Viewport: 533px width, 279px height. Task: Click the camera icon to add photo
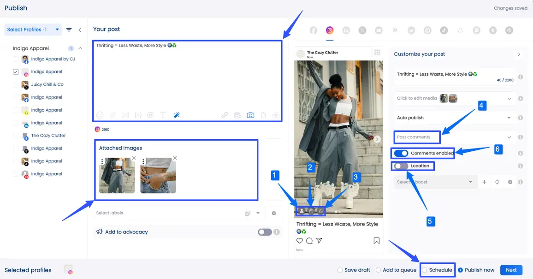coord(250,115)
